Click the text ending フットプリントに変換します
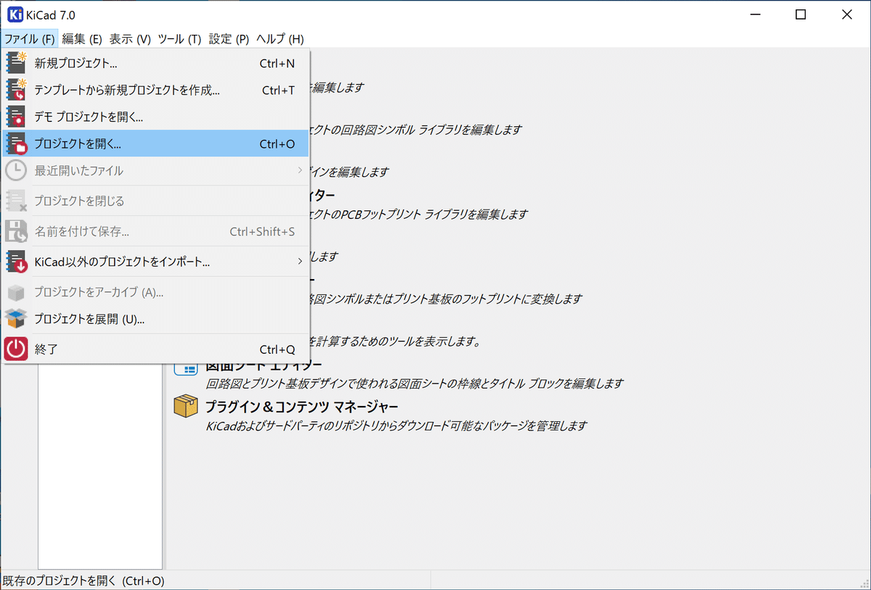This screenshot has height=590, width=871. (x=446, y=299)
